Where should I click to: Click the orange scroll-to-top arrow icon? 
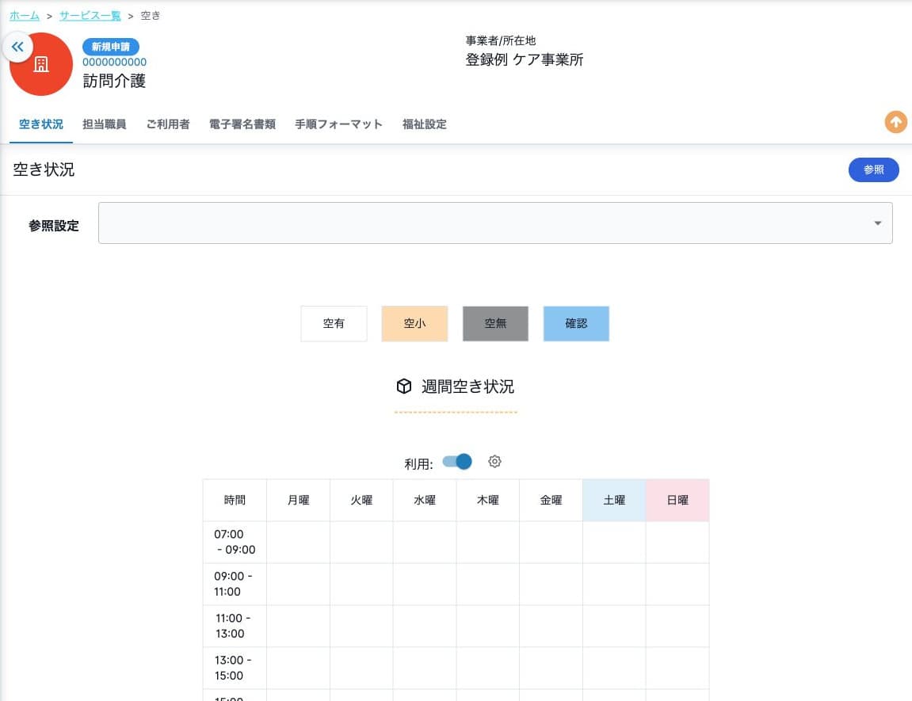[x=895, y=122]
